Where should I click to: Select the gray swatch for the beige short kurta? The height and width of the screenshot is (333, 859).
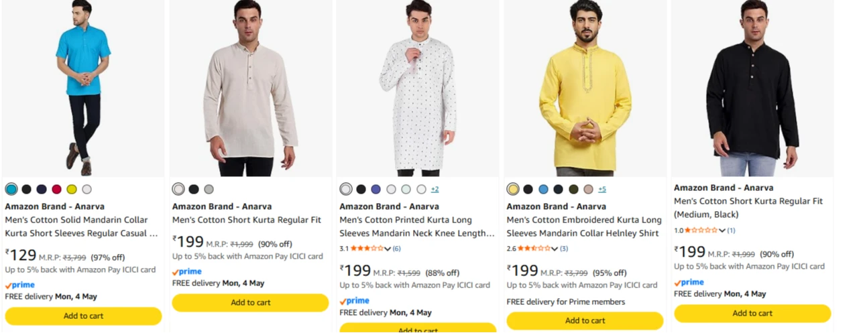pos(209,190)
